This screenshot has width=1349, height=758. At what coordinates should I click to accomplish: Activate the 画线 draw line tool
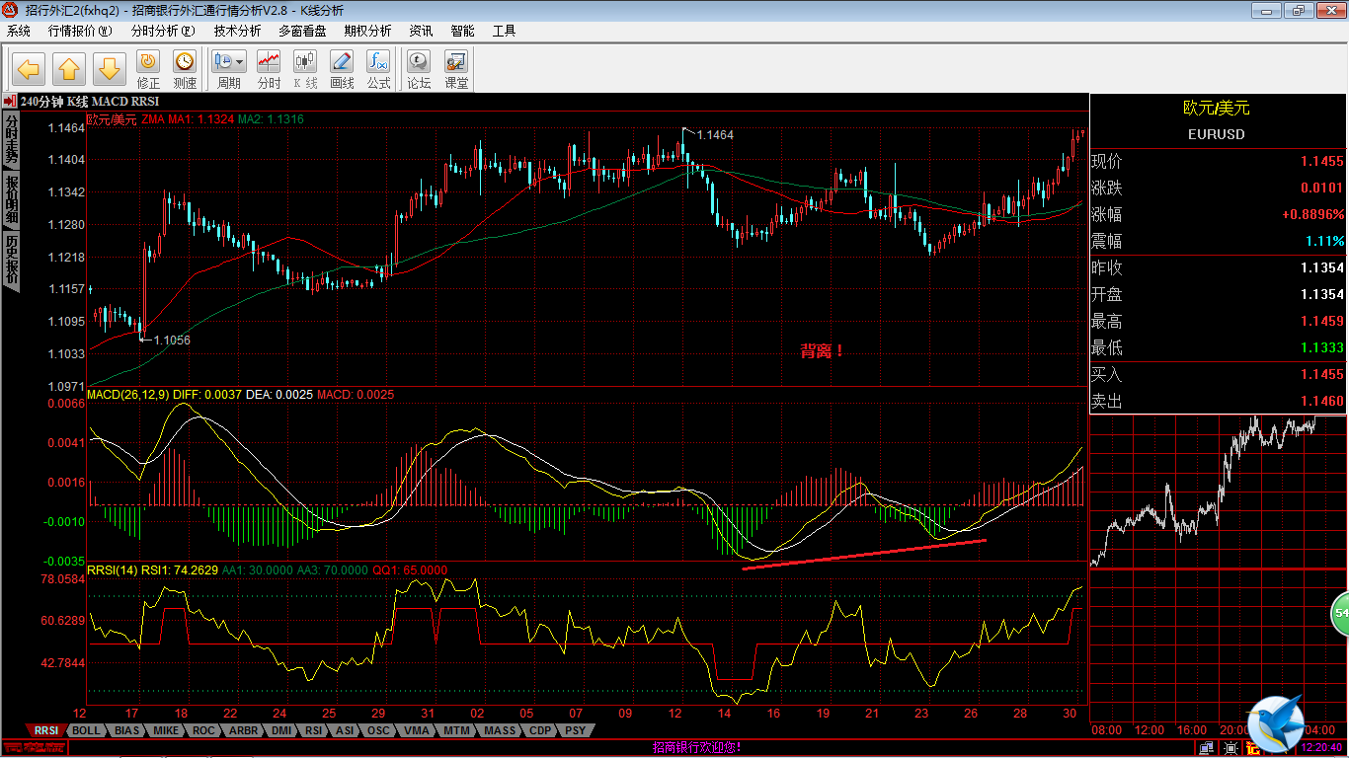(342, 69)
